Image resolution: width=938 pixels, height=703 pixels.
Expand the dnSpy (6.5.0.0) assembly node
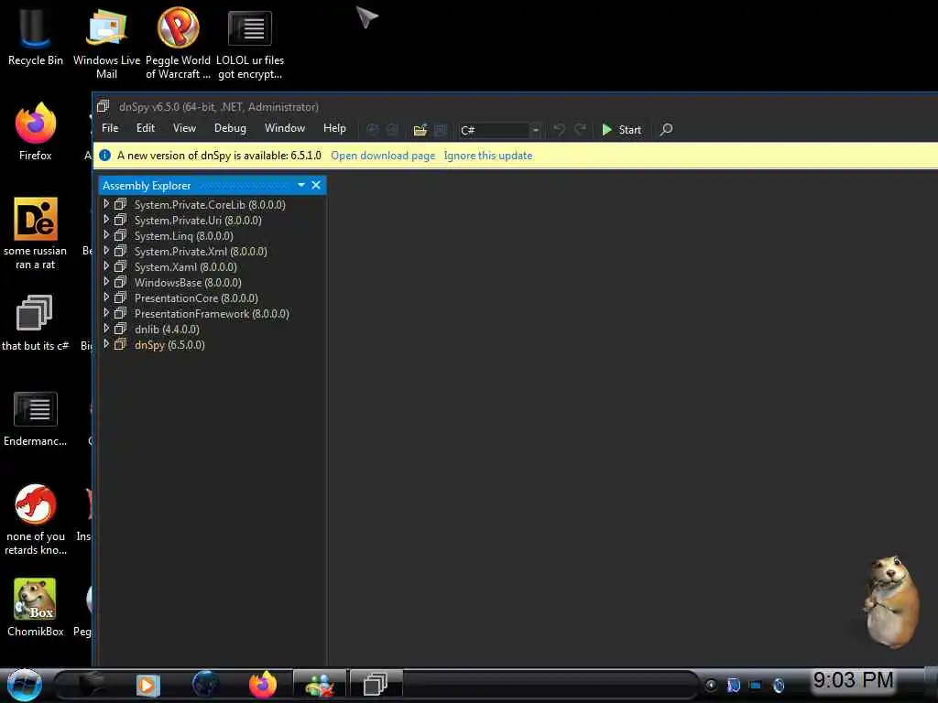[106, 344]
